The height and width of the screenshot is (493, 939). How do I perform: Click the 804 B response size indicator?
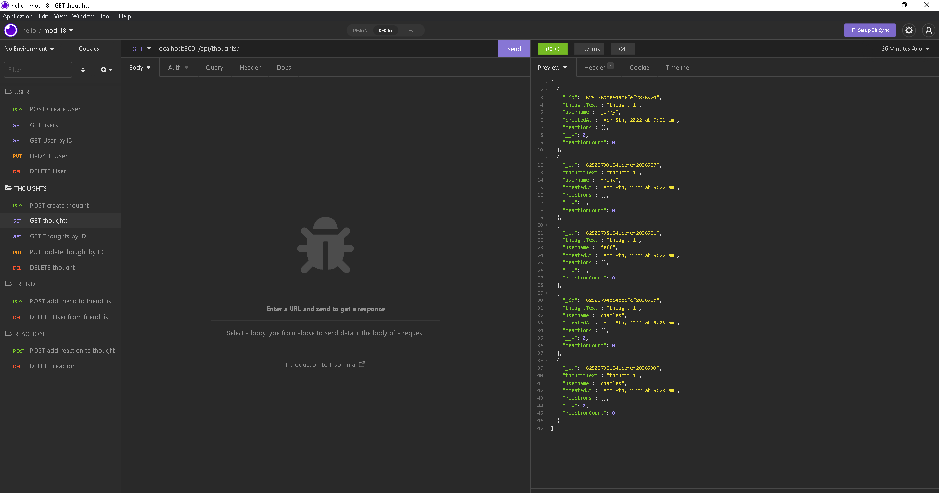(x=622, y=48)
